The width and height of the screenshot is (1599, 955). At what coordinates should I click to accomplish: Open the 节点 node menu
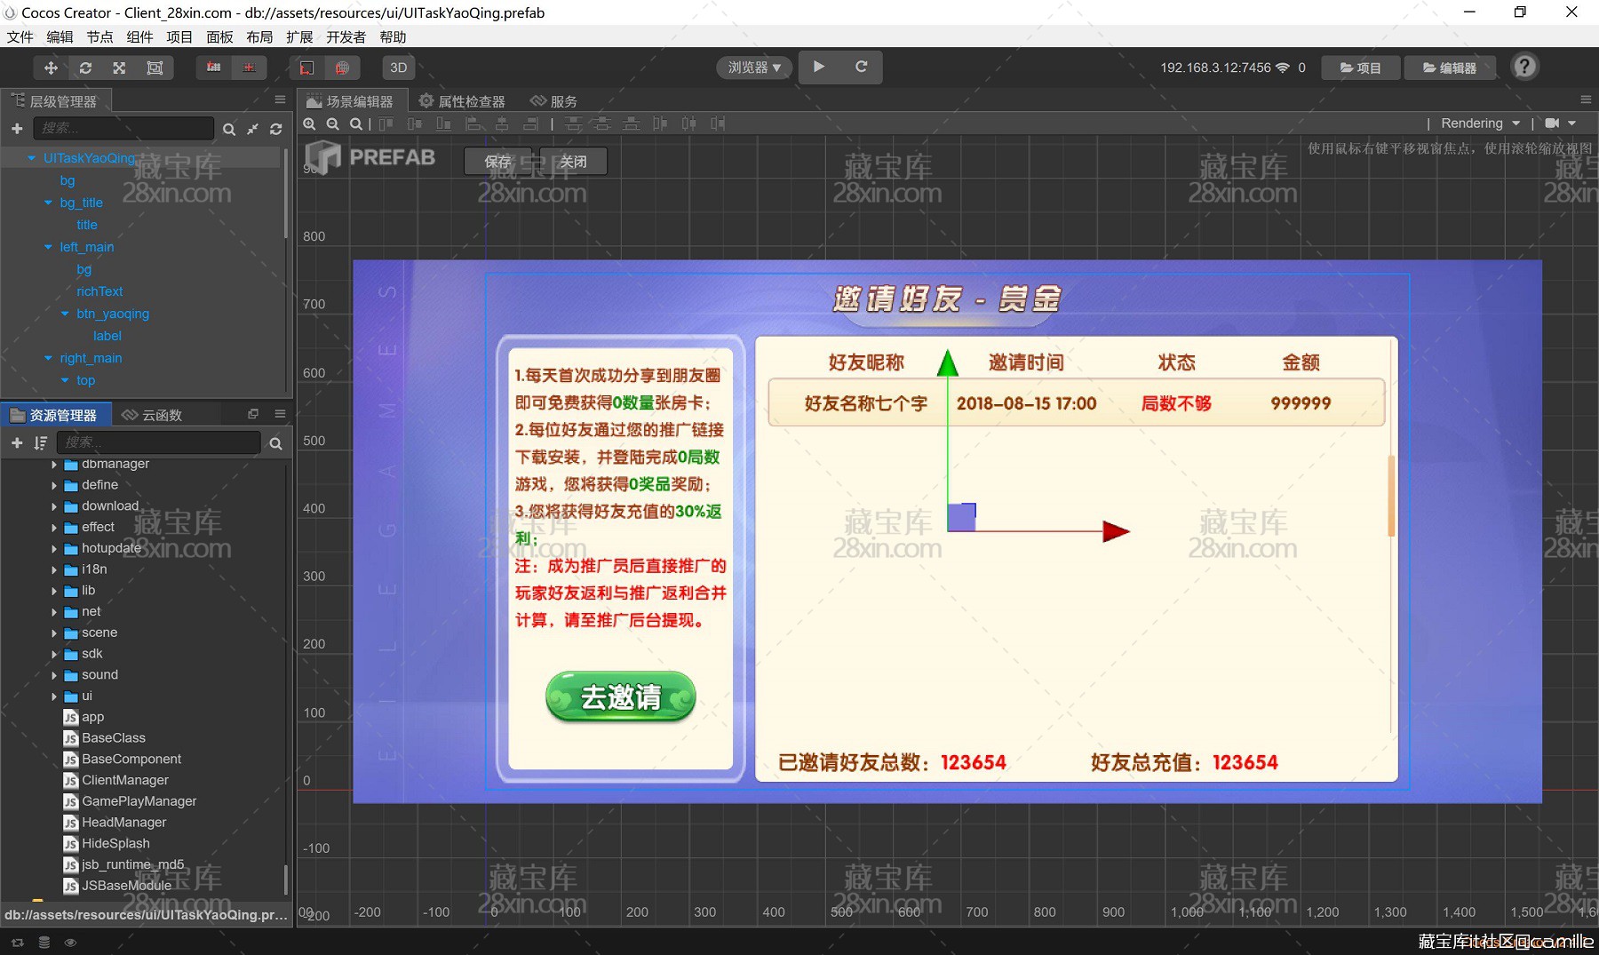click(x=99, y=36)
